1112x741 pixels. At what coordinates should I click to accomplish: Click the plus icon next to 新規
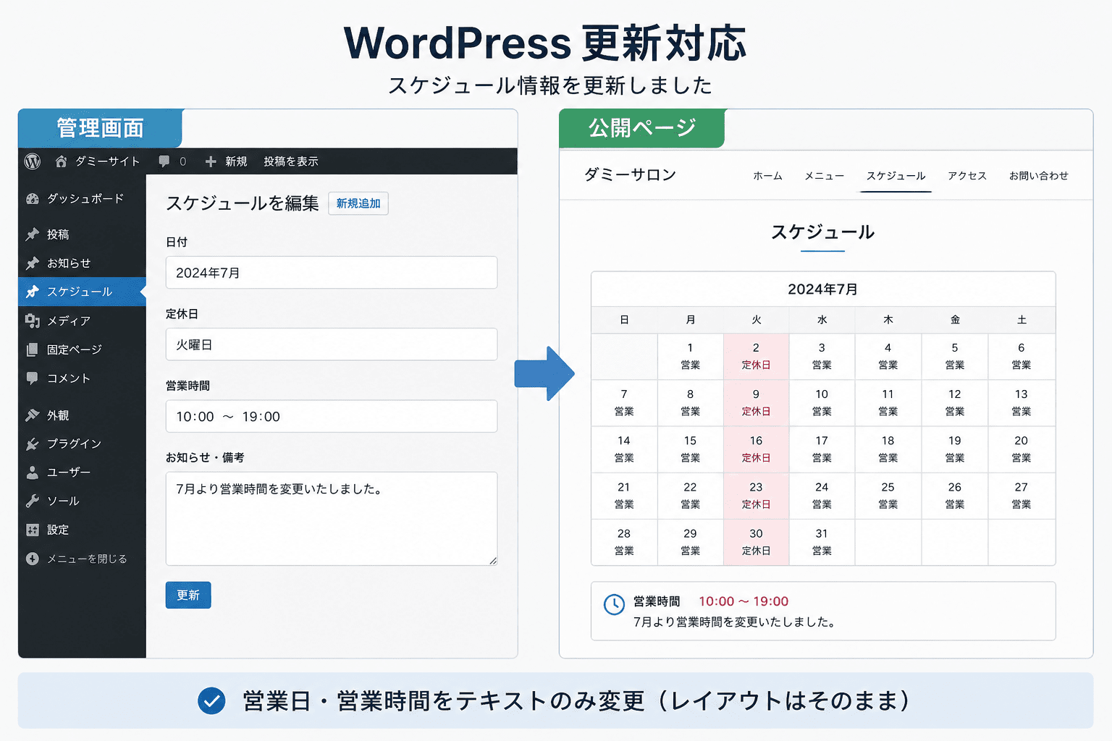tap(211, 161)
